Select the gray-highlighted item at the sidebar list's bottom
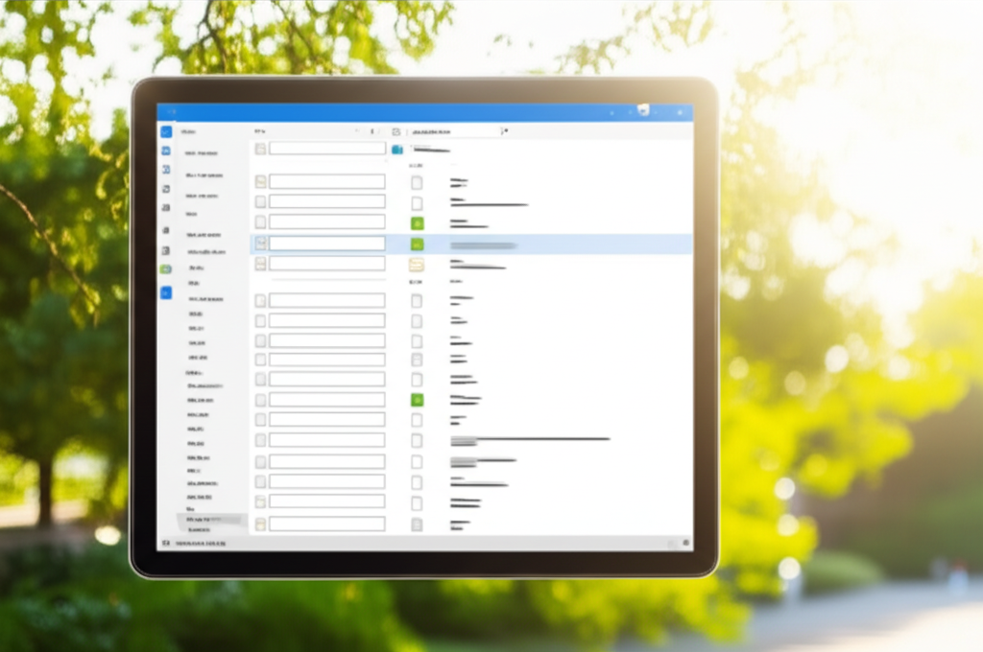Screen dimensions: 983x652 pos(212,520)
